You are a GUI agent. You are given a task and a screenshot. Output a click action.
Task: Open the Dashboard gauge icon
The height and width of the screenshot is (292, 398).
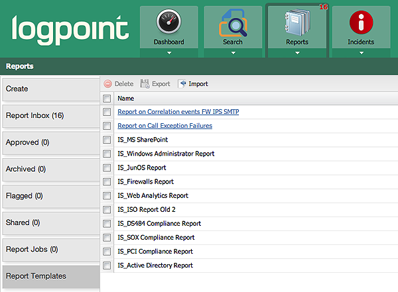[x=168, y=23]
